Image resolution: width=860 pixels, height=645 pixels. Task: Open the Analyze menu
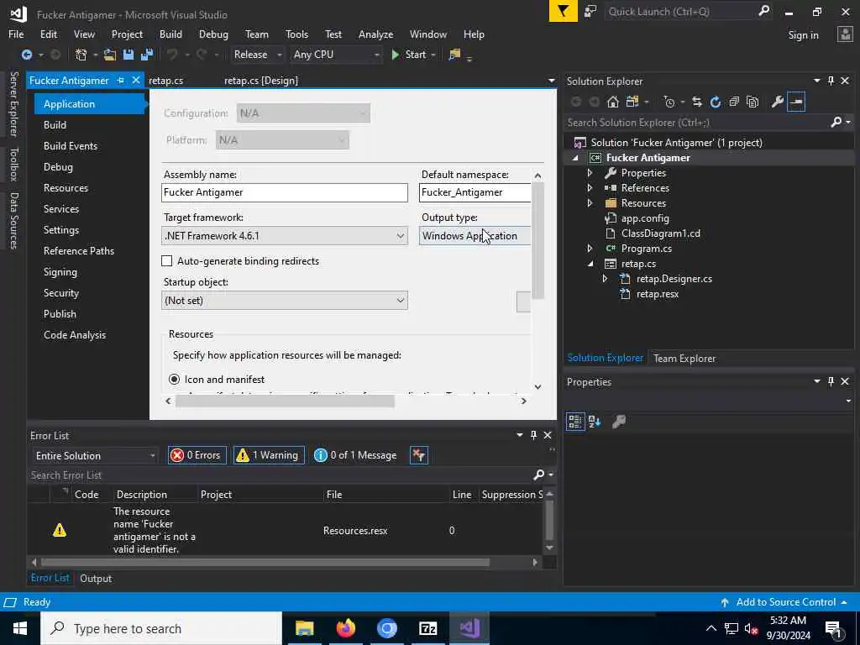[x=375, y=34]
